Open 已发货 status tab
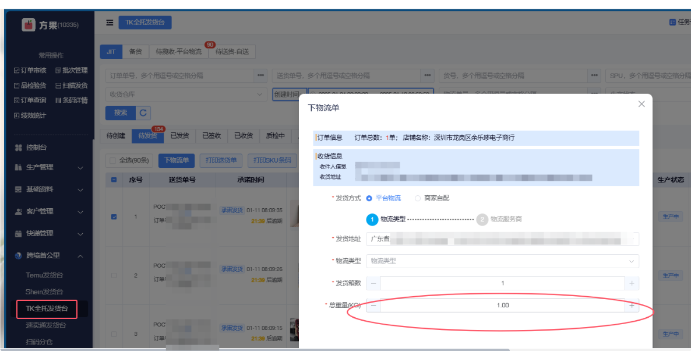This screenshot has width=691, height=351. 179,136
